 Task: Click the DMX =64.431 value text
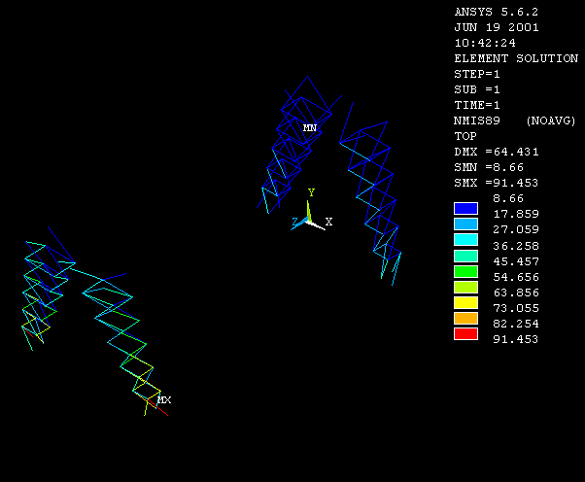[x=497, y=152]
